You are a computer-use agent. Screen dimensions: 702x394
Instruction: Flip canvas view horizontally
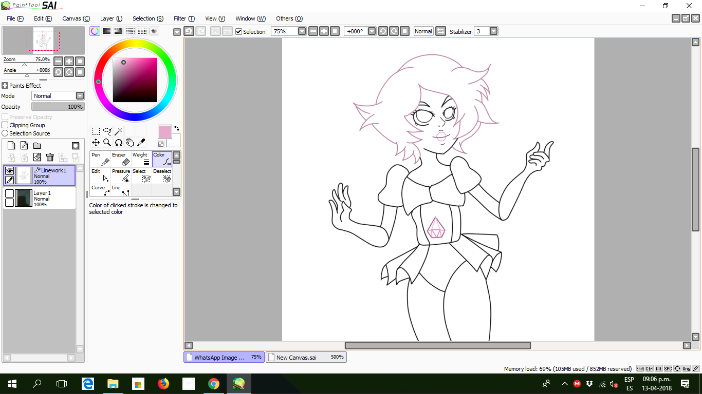pos(440,31)
